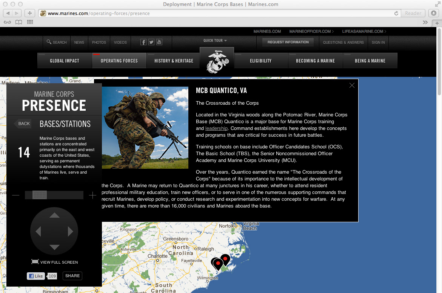Open the News link
442x293 pixels.
click(x=79, y=43)
